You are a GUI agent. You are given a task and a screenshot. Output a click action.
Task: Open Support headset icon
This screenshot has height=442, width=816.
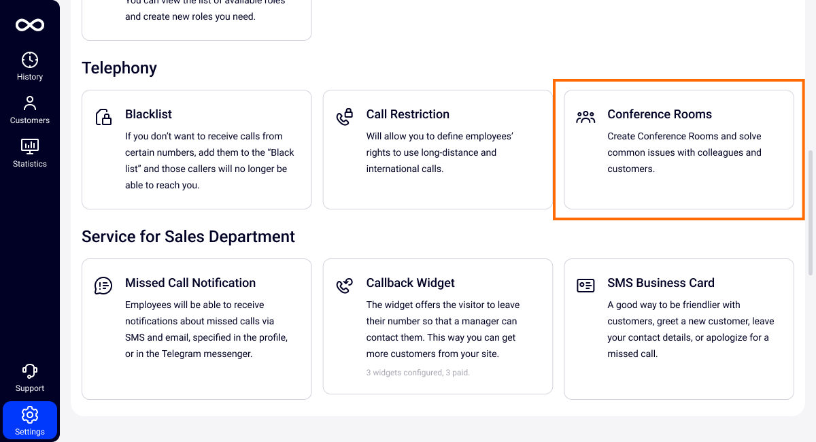pyautogui.click(x=30, y=371)
